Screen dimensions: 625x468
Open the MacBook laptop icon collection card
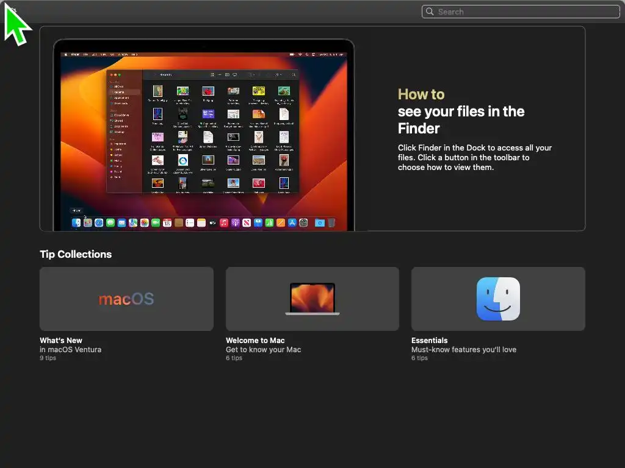312,299
